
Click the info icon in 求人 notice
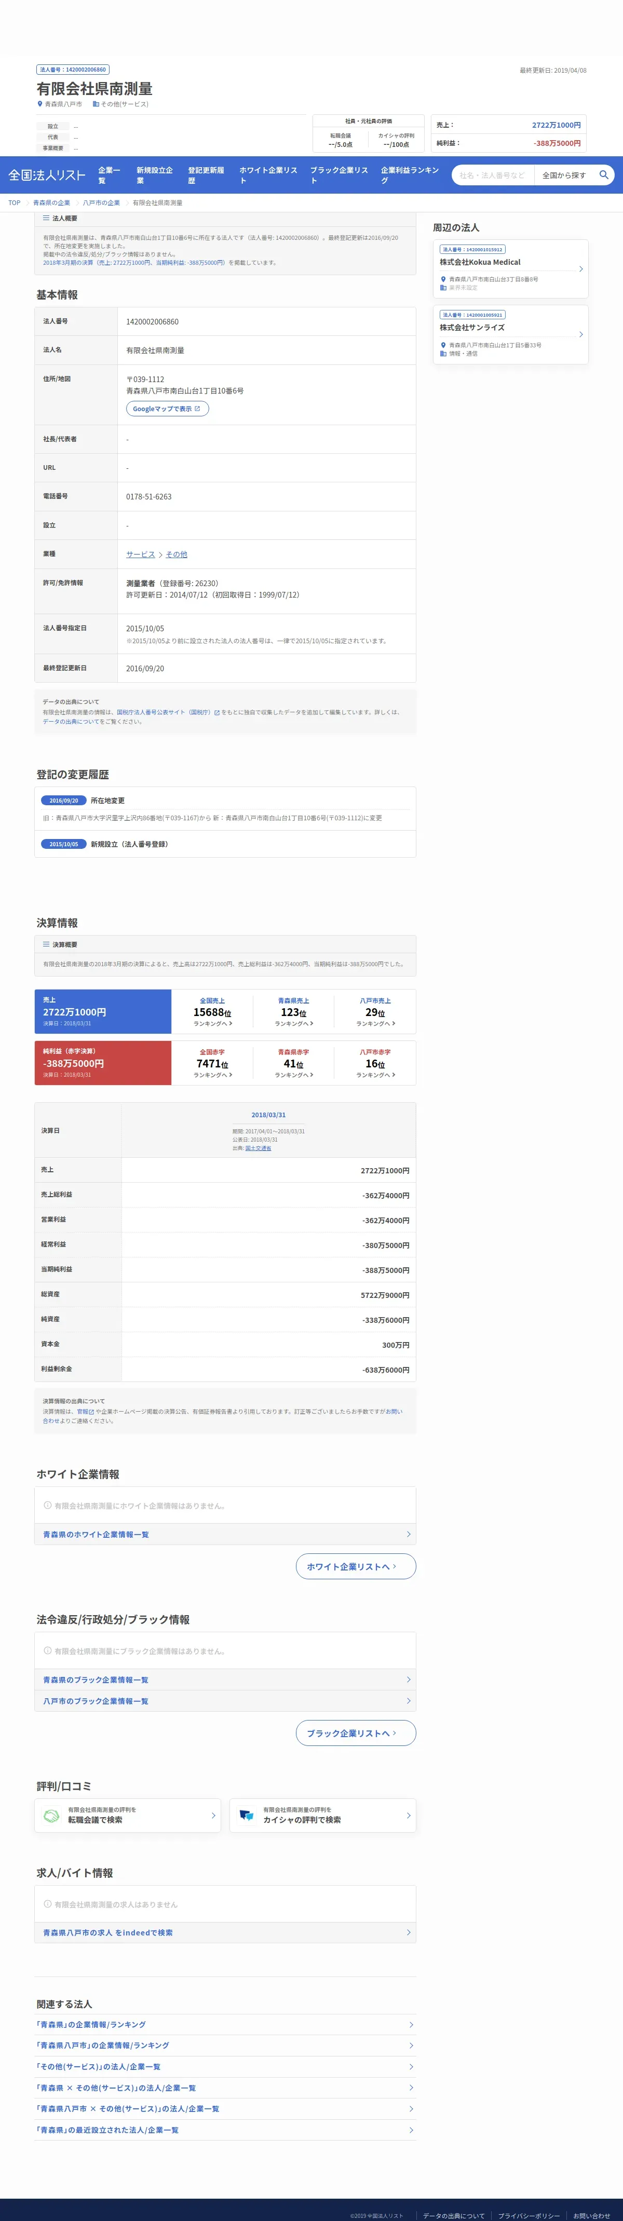tap(47, 1904)
